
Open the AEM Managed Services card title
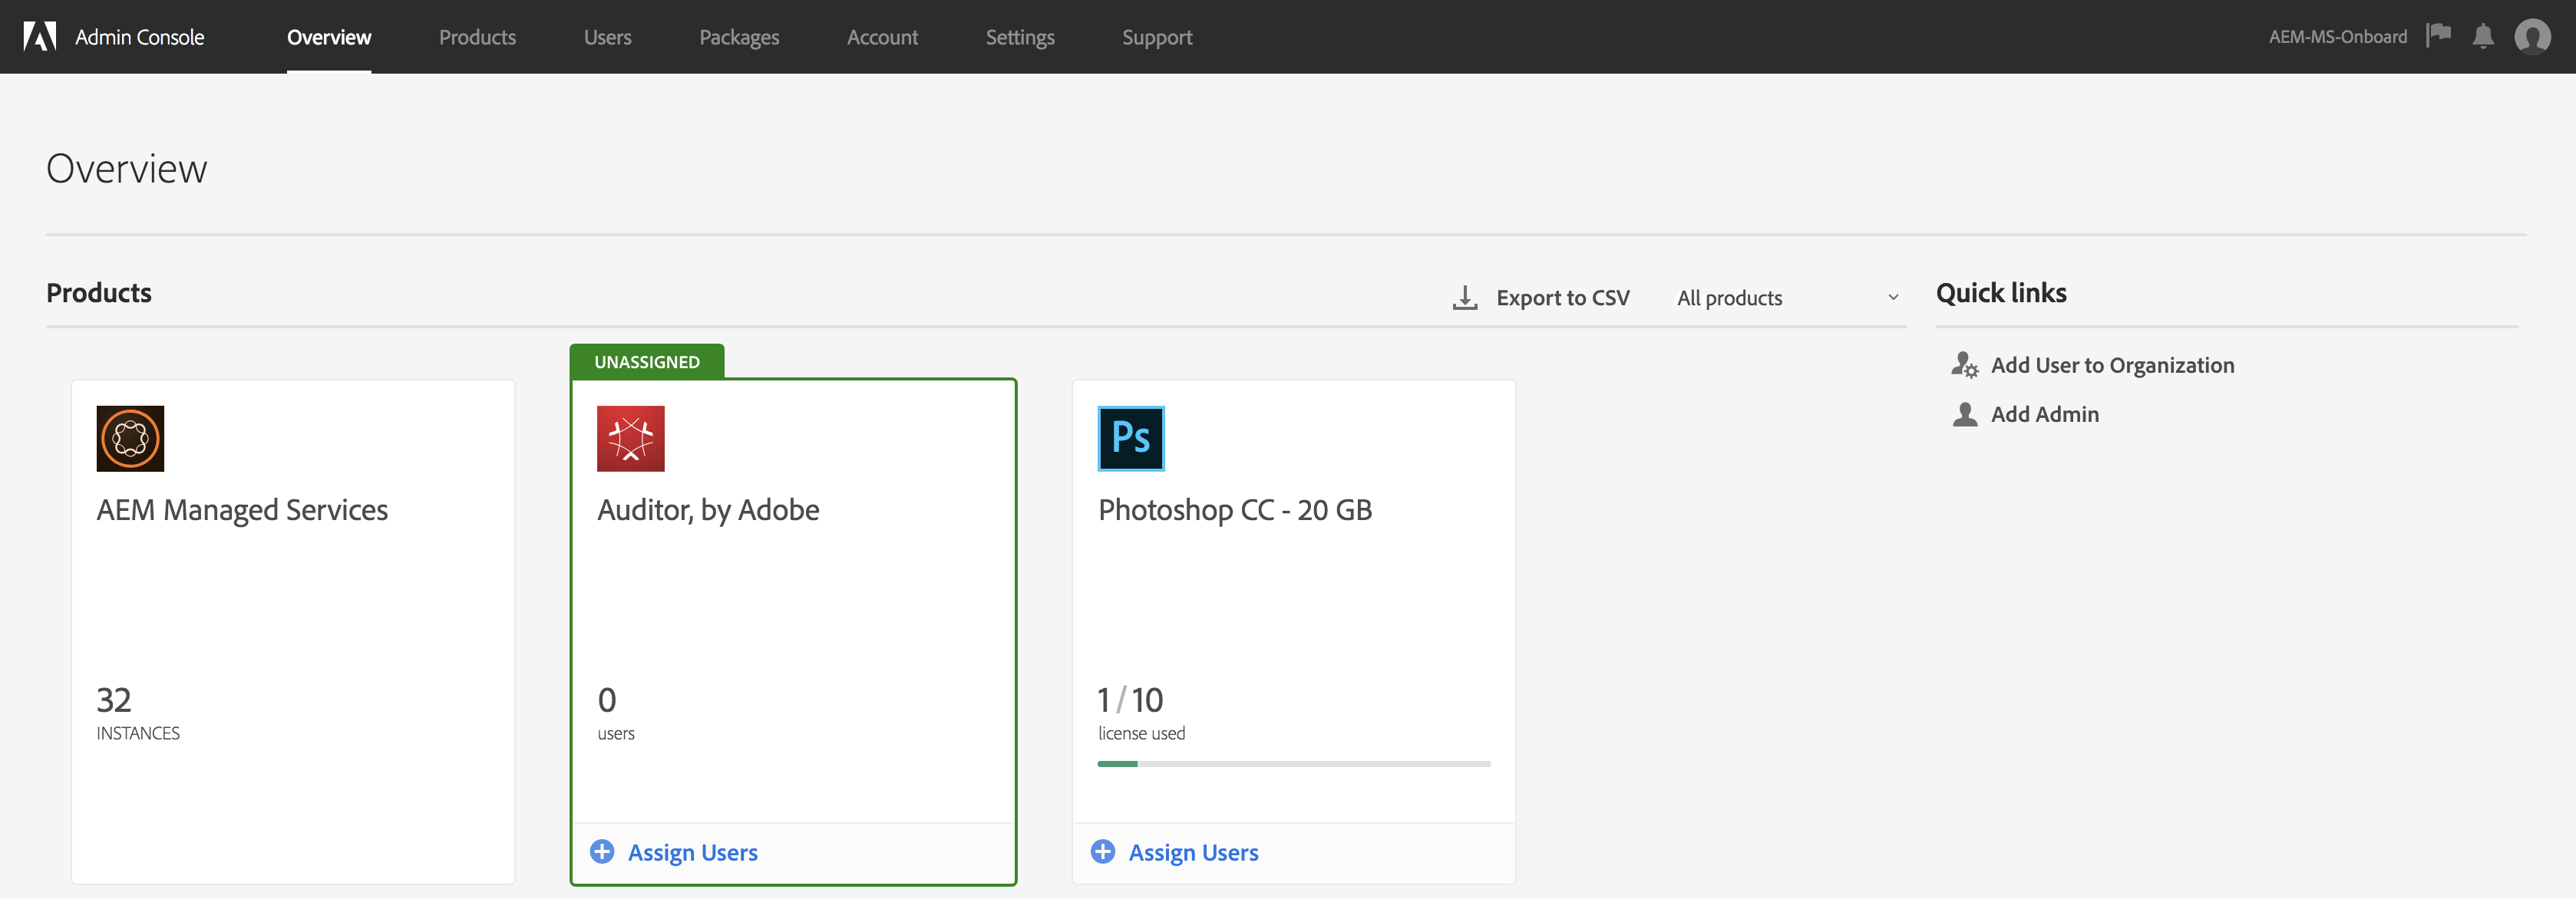pos(242,510)
